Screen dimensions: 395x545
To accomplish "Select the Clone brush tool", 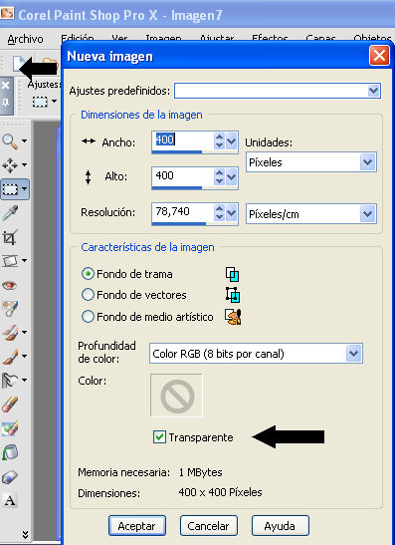I will tap(10, 333).
